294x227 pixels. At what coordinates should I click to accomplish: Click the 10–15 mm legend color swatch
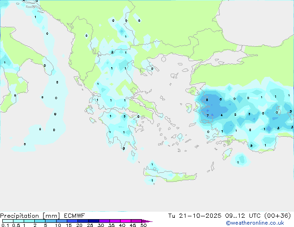pos(62,221)
